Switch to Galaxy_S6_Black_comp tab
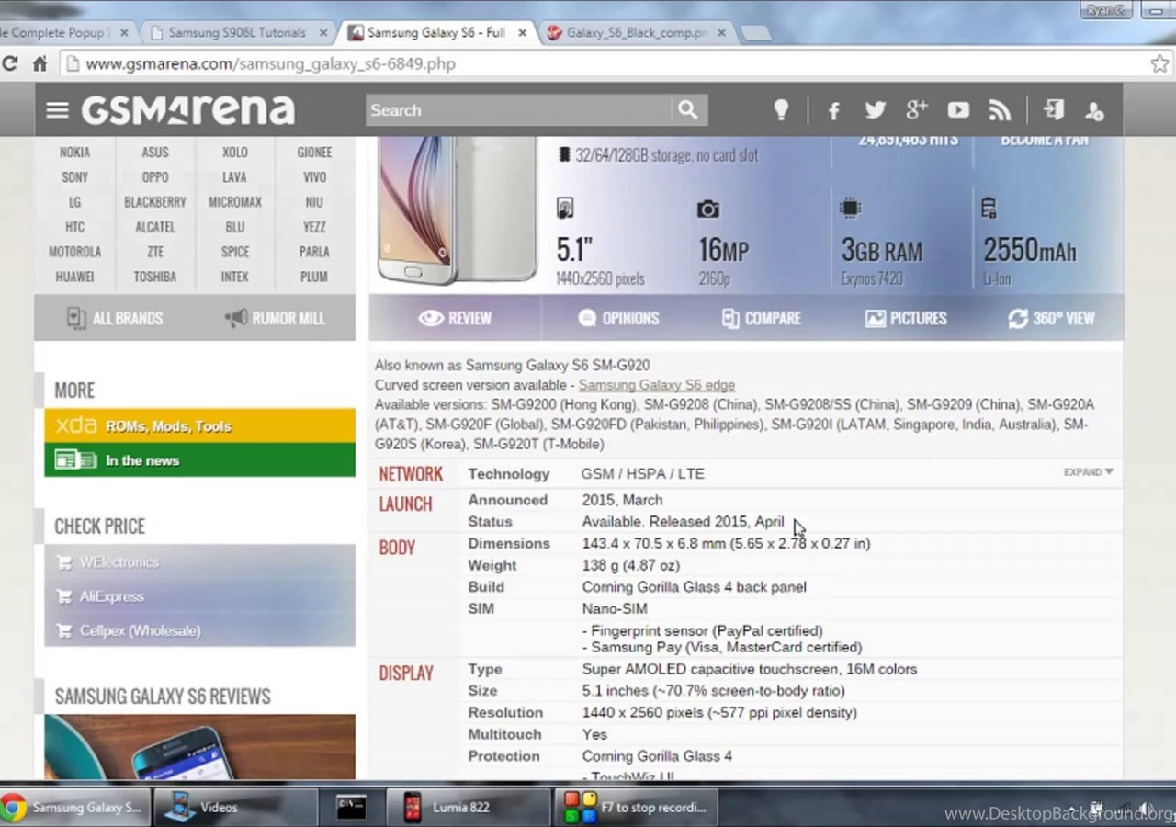 pyautogui.click(x=636, y=32)
